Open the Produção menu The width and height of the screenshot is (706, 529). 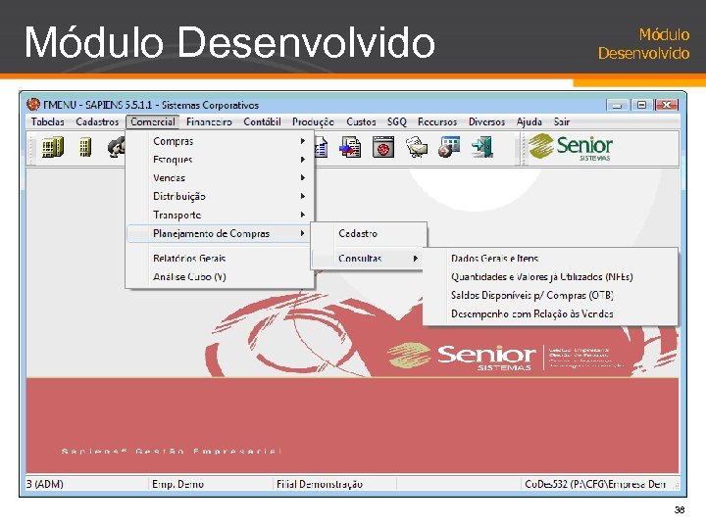313,121
